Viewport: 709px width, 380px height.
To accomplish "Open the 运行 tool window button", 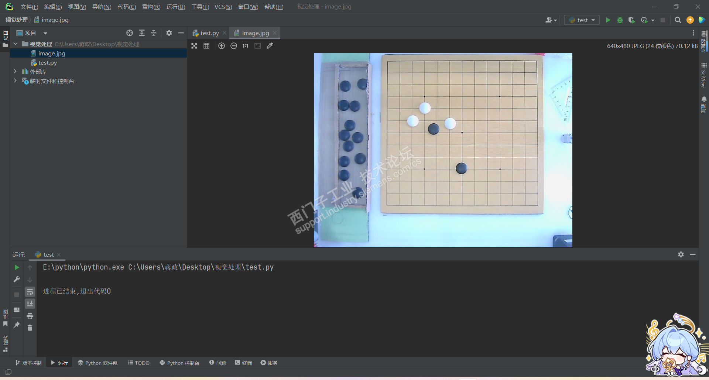I will 59,363.
